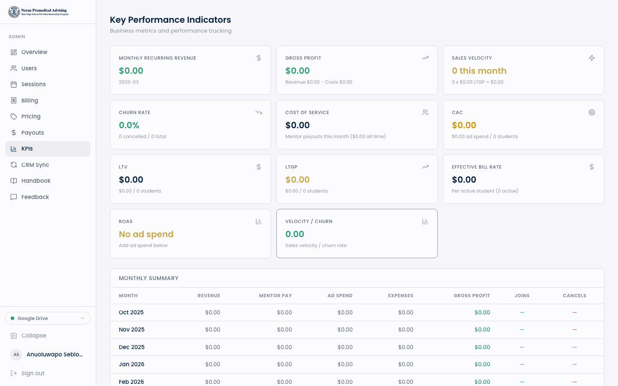Click the bar chart icon on ROAS card
The image size is (618, 386).
[x=259, y=221]
